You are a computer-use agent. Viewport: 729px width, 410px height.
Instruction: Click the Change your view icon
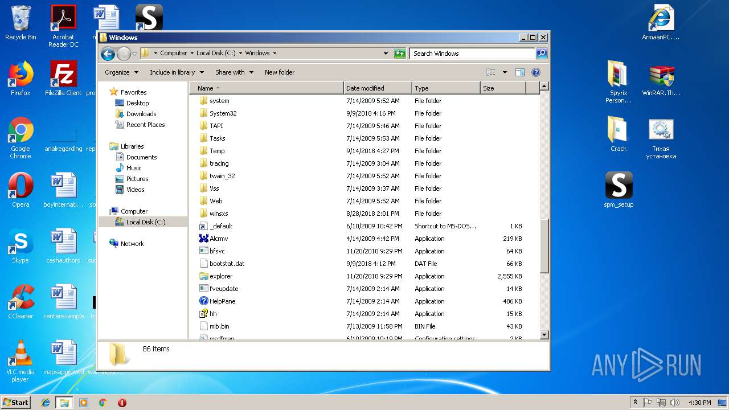tap(491, 72)
